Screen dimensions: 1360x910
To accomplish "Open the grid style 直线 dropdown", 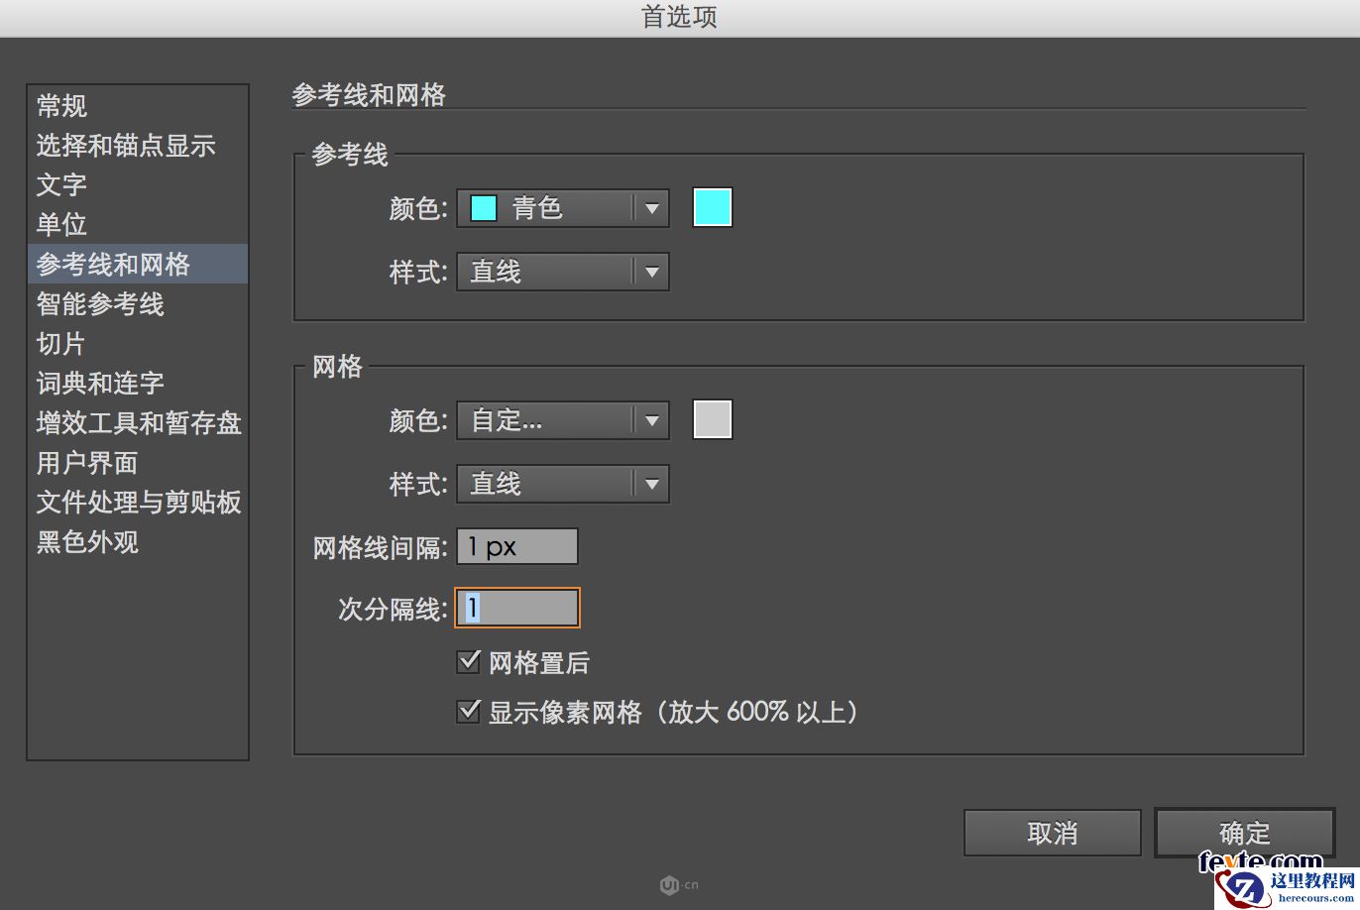I will [561, 484].
